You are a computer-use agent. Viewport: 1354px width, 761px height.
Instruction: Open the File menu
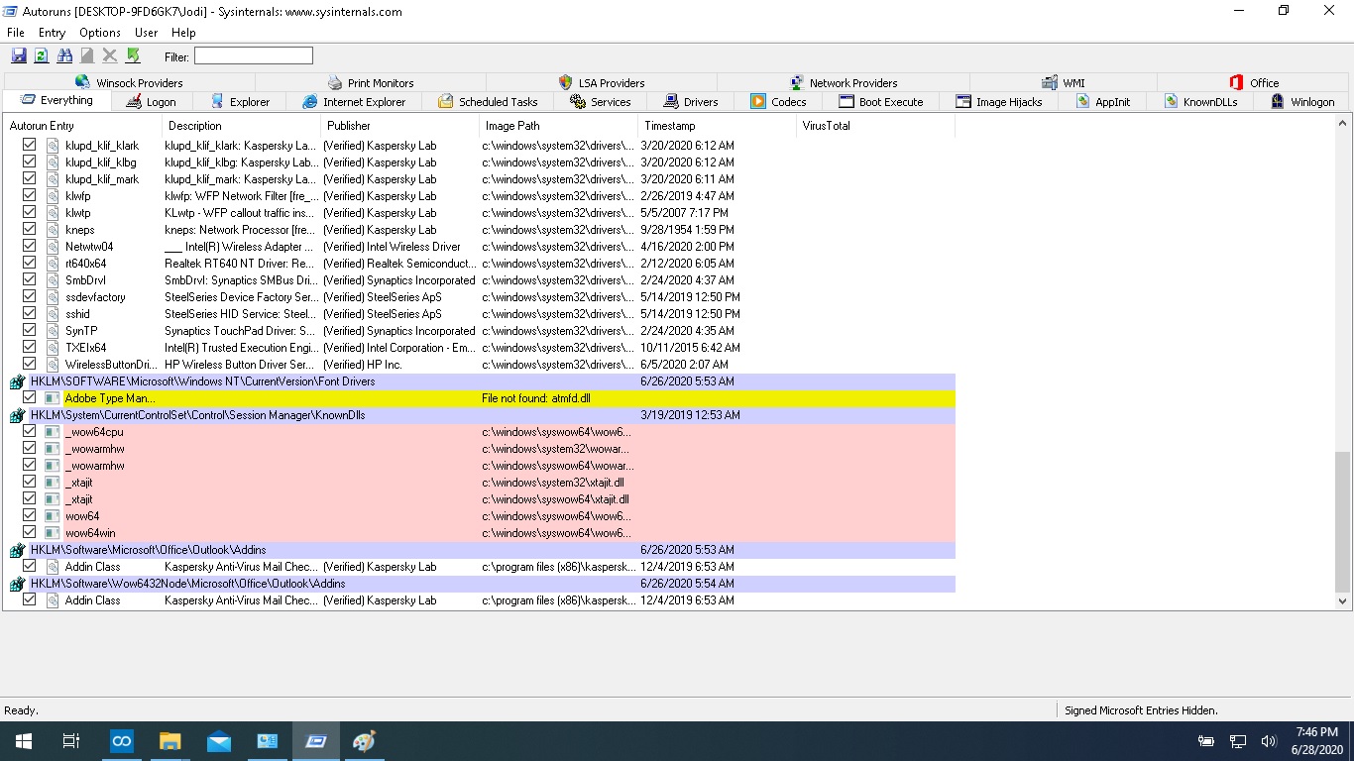pos(16,33)
